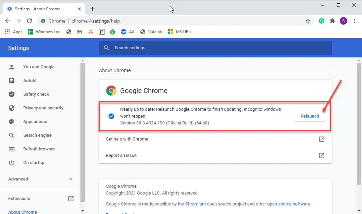Select About Chrome in the sidebar

click(23, 212)
